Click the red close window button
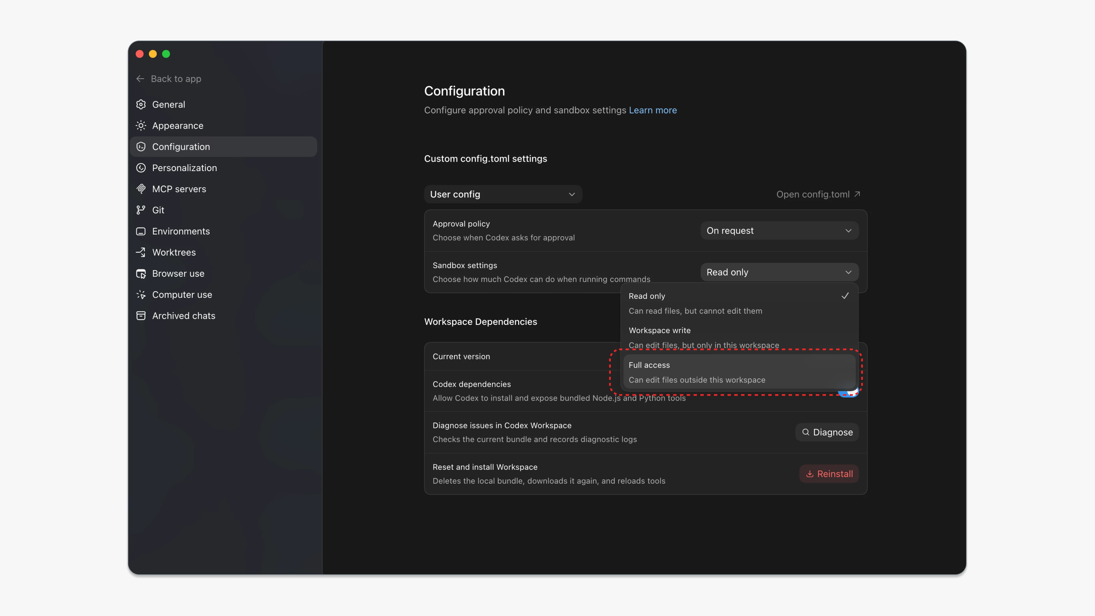 (139, 54)
